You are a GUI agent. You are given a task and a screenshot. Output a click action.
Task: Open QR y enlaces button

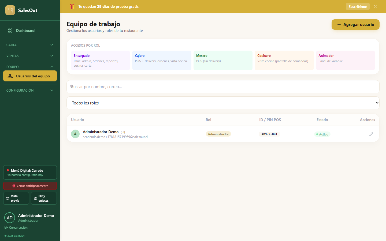click(44, 198)
